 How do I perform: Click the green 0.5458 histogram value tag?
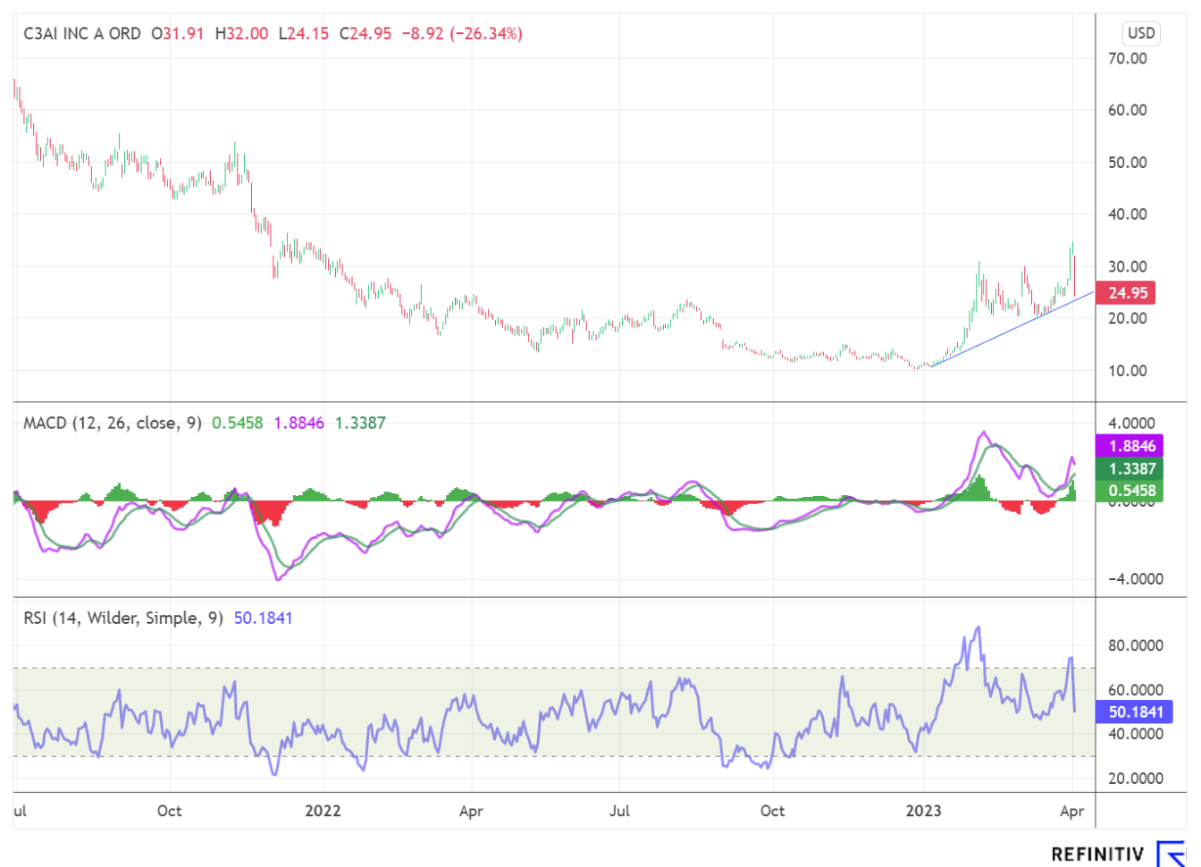[x=1131, y=491]
